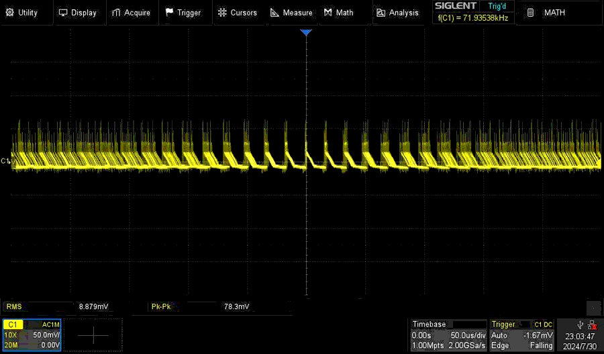Open the Trigger settings panel
Image resolution: width=604 pixels, height=354 pixels.
[x=522, y=335]
